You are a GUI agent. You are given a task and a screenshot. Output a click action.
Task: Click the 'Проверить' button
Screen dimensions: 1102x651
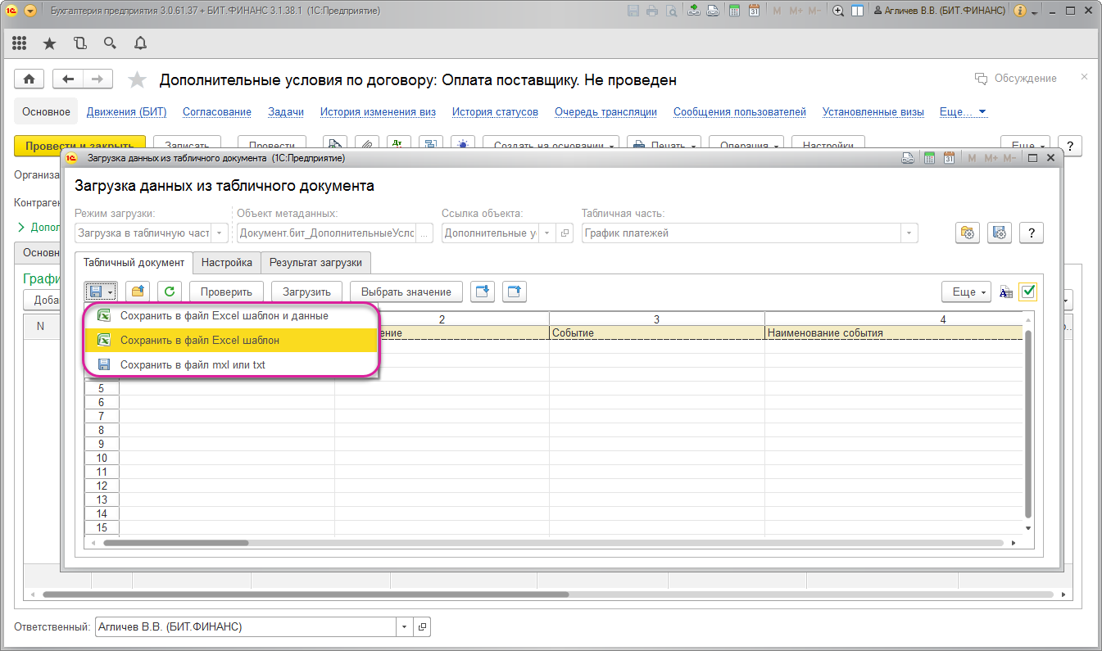coord(227,292)
